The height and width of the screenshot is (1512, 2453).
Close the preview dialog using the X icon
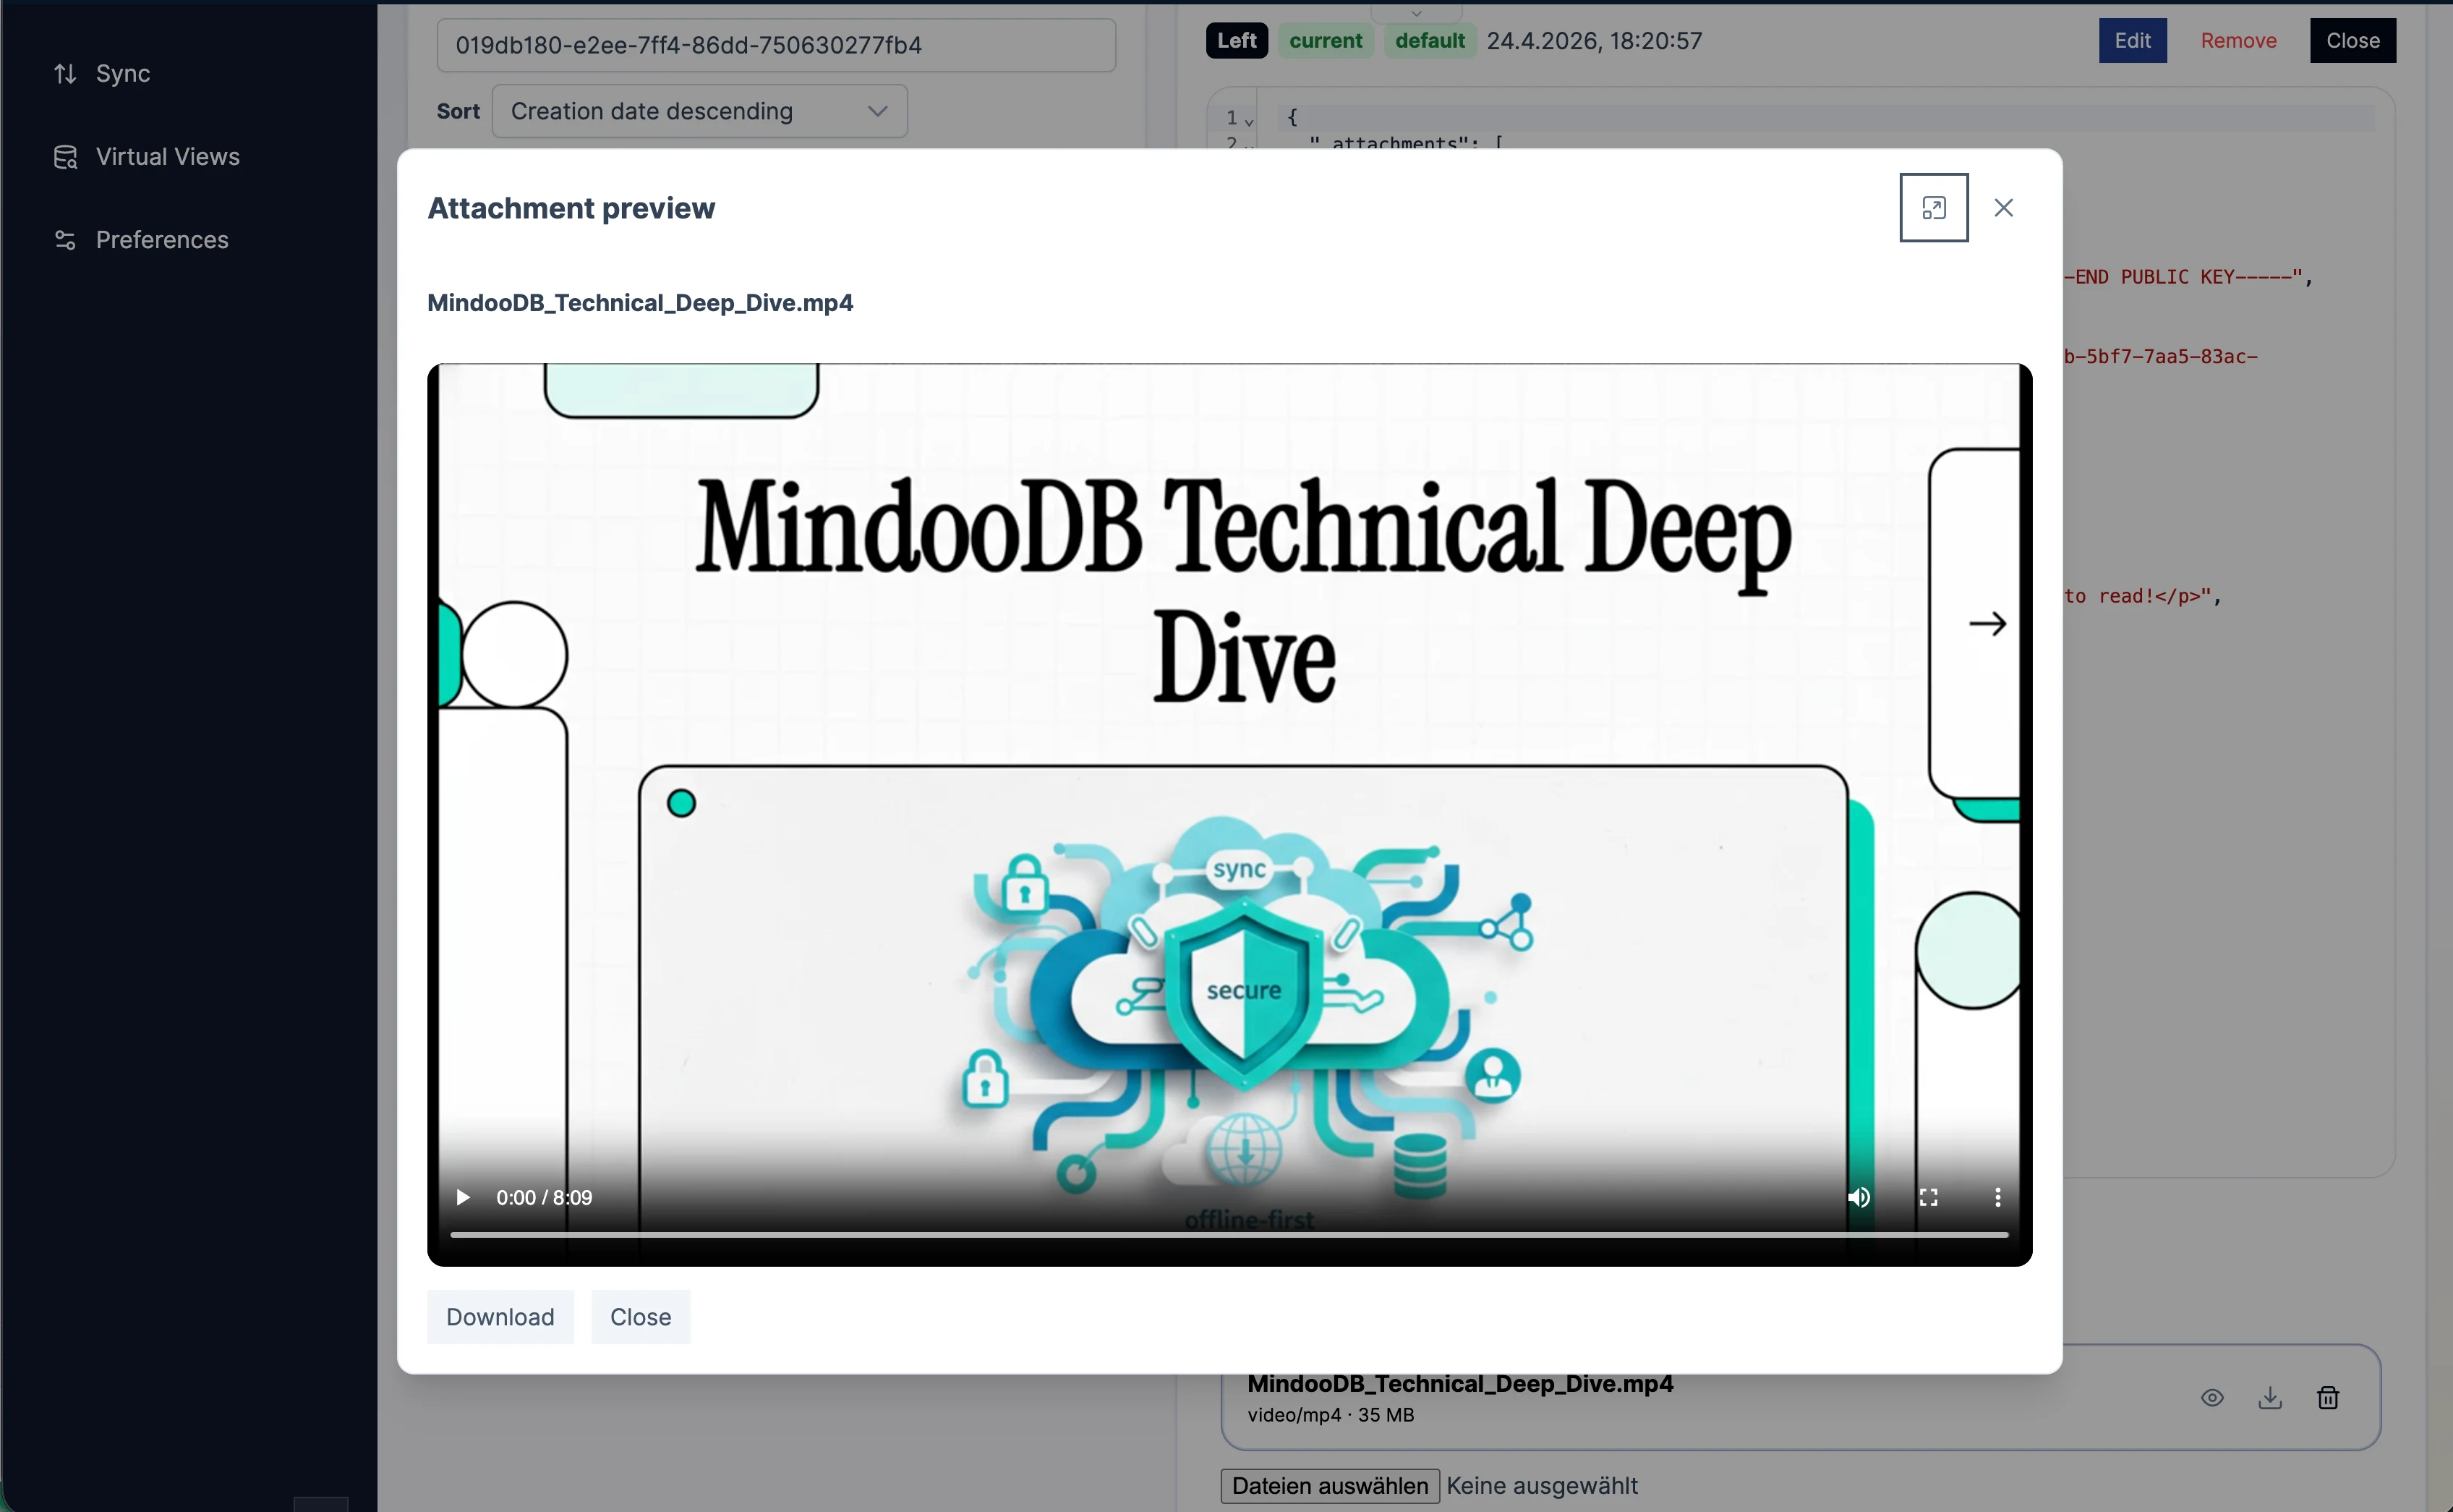[x=2003, y=208]
